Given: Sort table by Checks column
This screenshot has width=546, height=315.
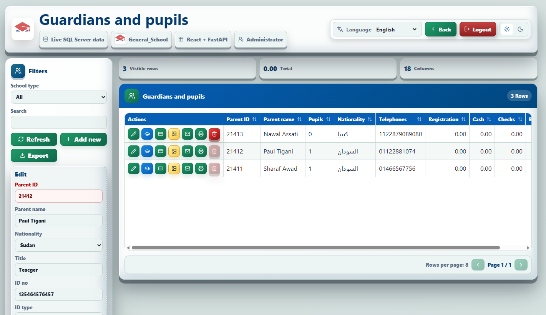Looking at the screenshot, I should 510,119.
